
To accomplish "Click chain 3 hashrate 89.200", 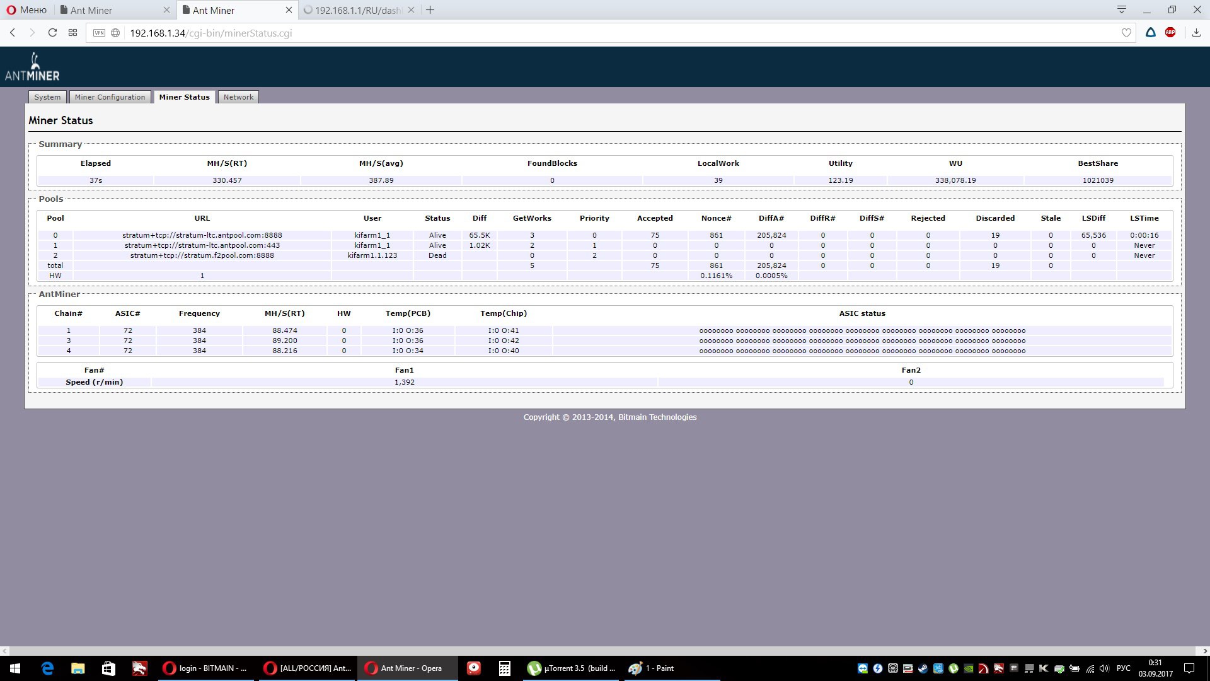I will pyautogui.click(x=285, y=340).
